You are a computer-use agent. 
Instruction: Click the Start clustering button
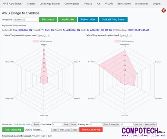tap(13, 130)
